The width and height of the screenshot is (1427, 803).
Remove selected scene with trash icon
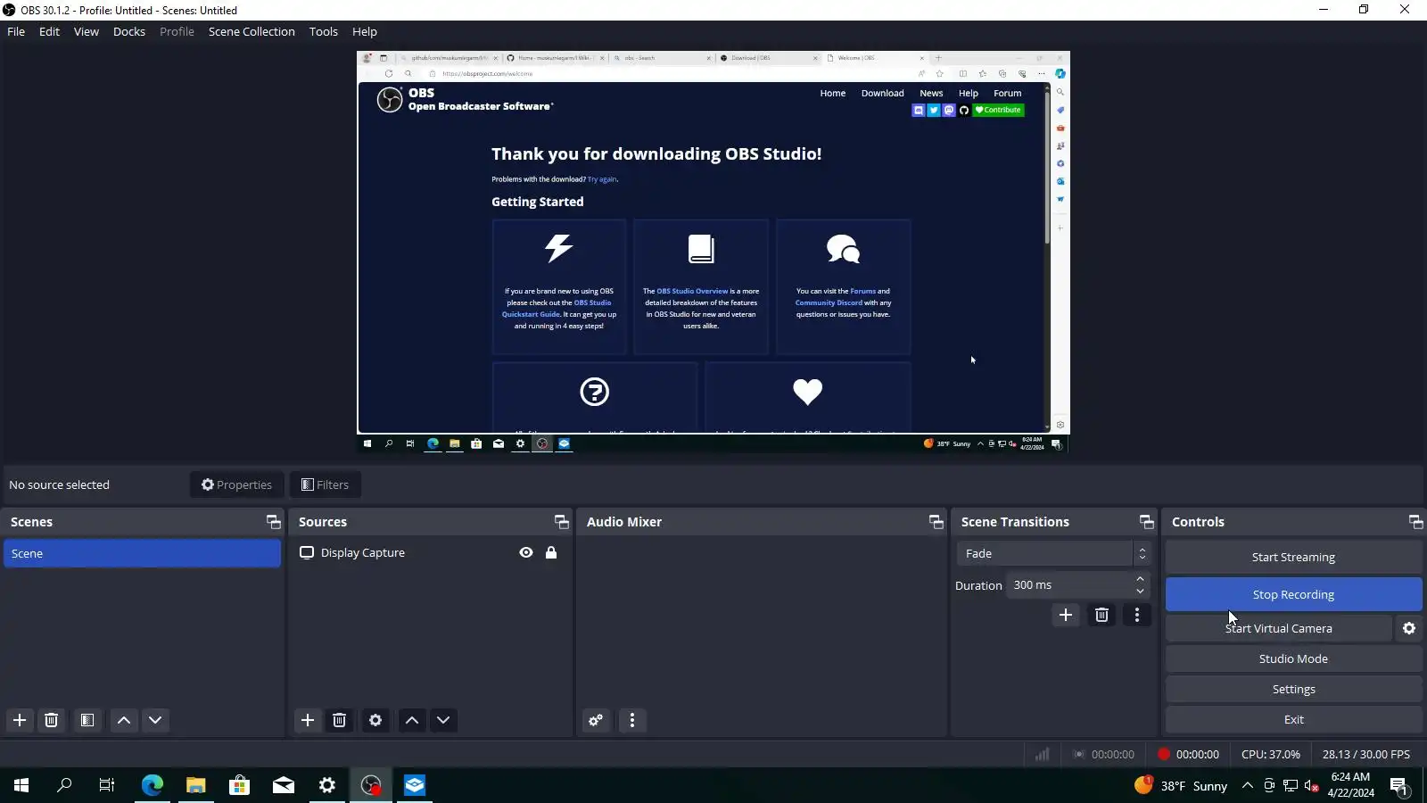pos(52,720)
